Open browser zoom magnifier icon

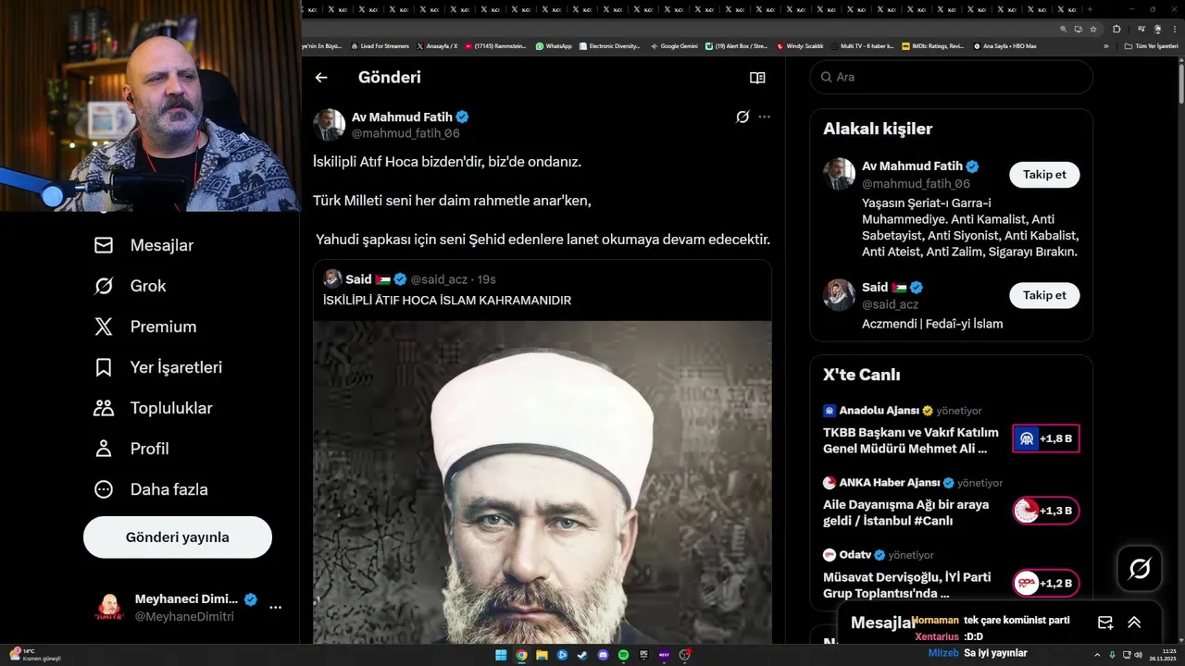(1064, 29)
